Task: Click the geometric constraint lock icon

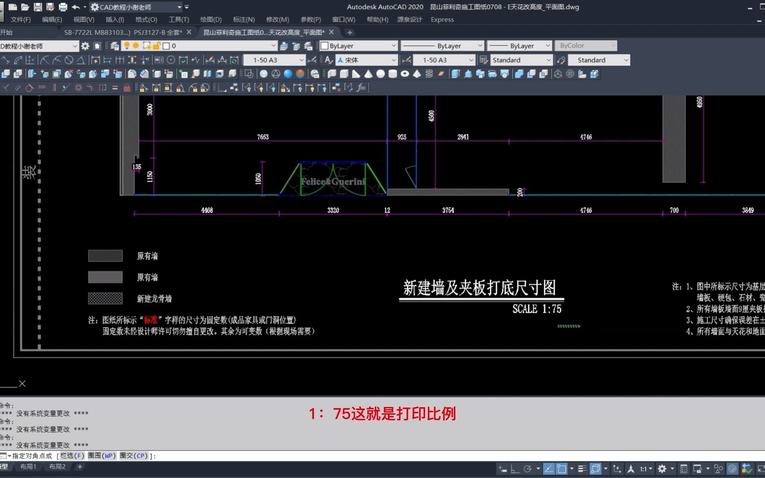Action: [127, 88]
